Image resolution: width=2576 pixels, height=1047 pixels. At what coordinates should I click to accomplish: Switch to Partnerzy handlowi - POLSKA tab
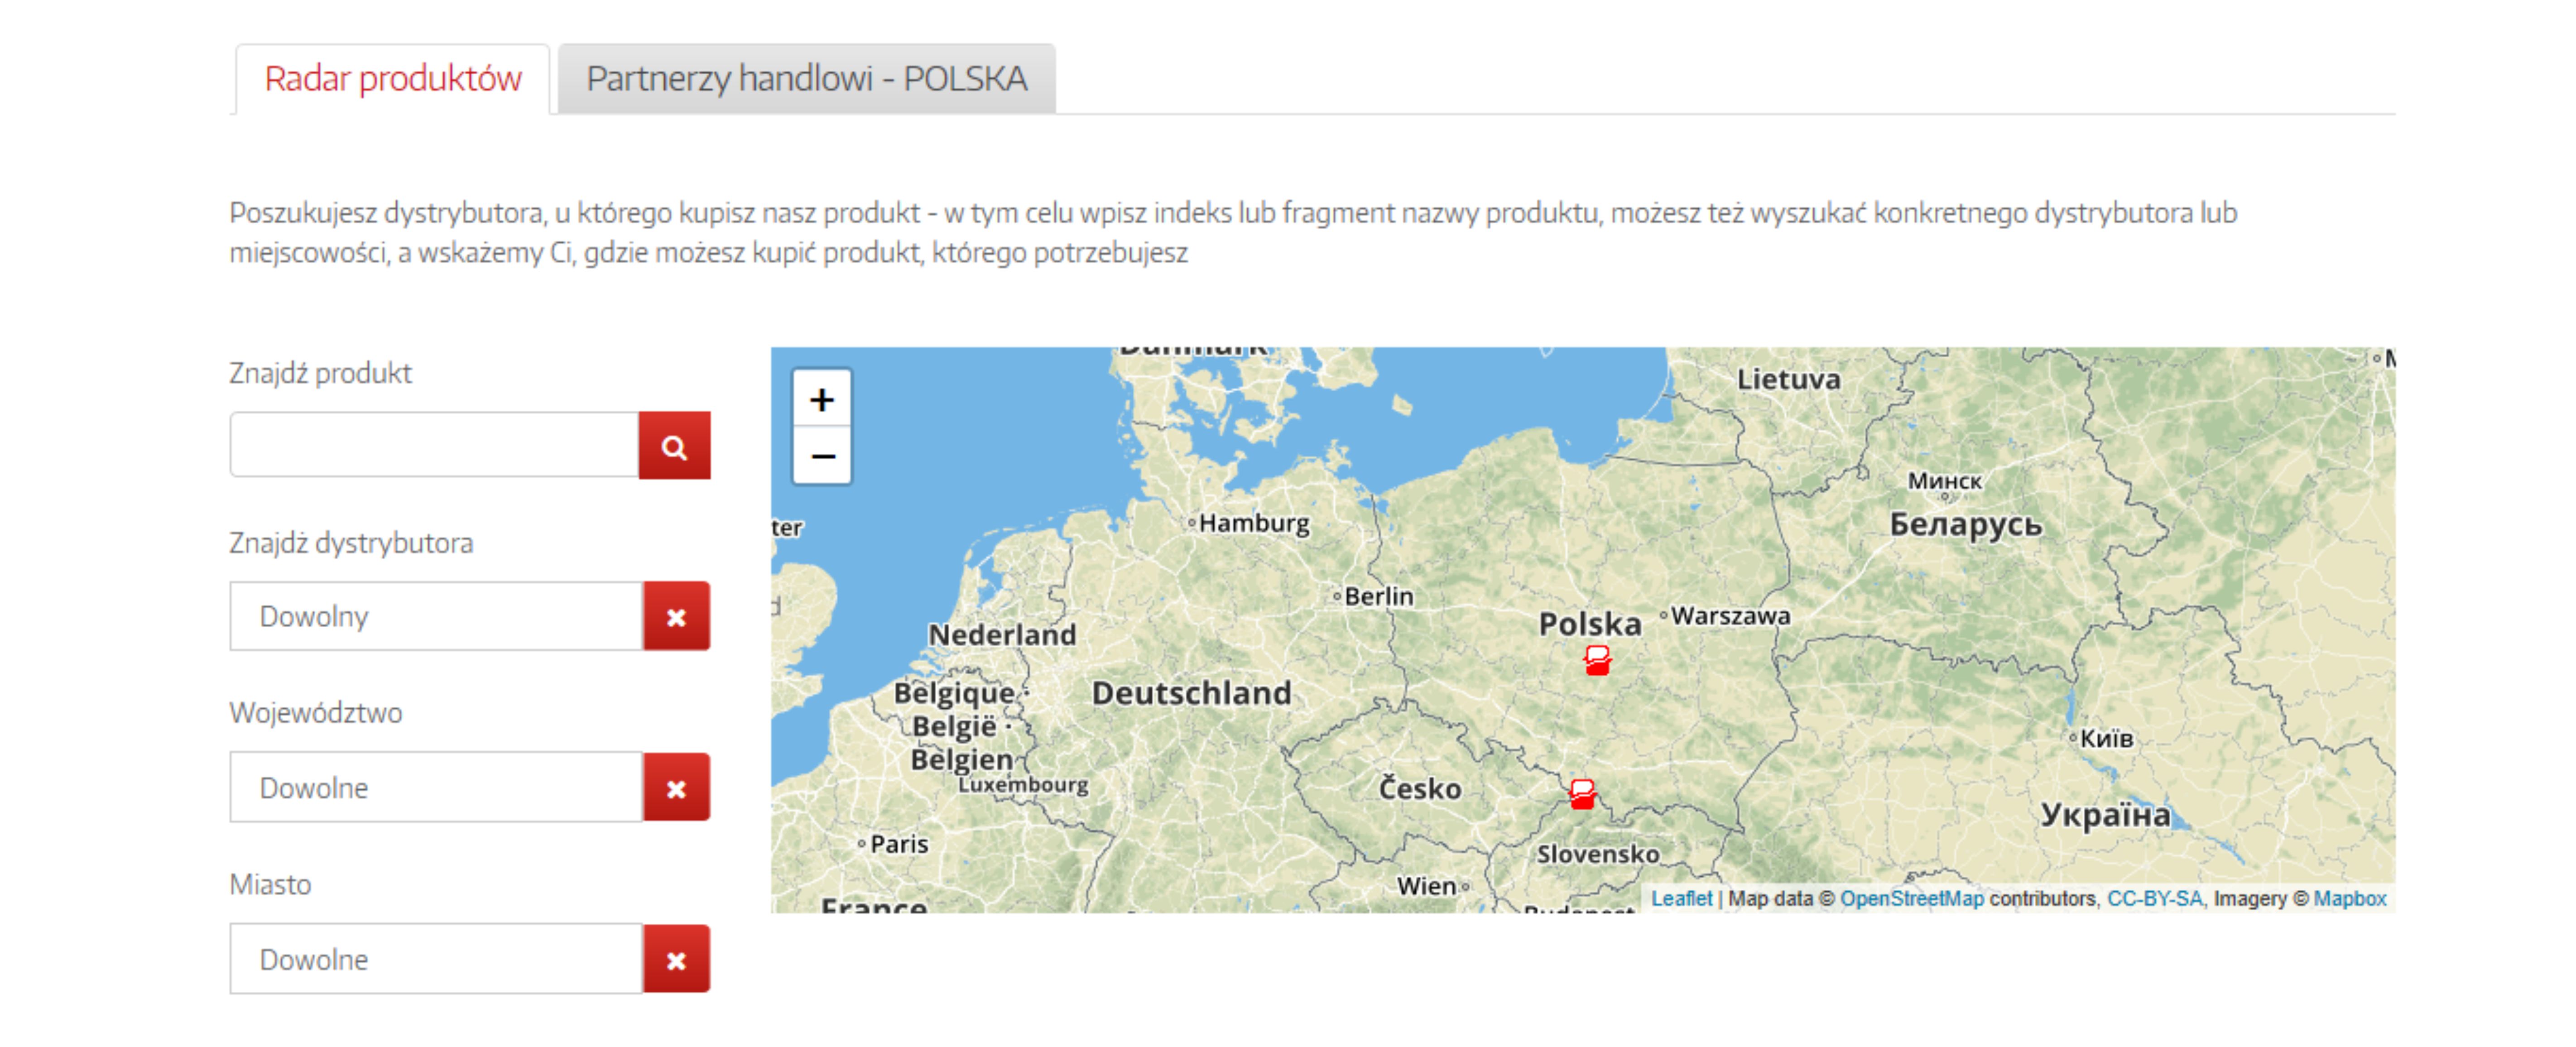click(x=806, y=79)
